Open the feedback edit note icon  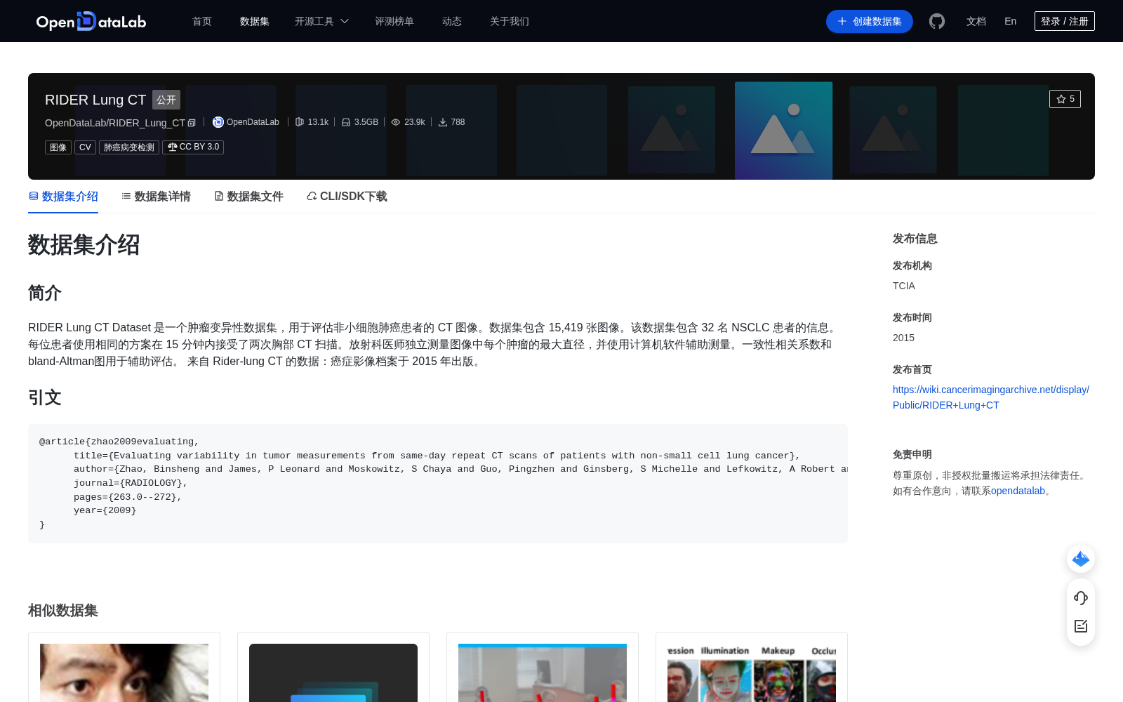click(1081, 626)
